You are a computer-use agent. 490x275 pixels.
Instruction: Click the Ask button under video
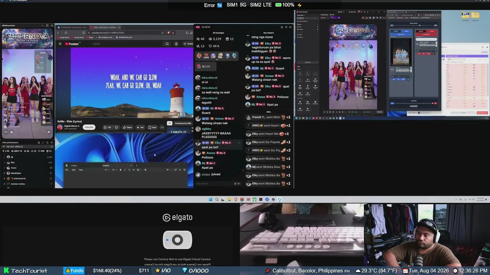(x=140, y=127)
